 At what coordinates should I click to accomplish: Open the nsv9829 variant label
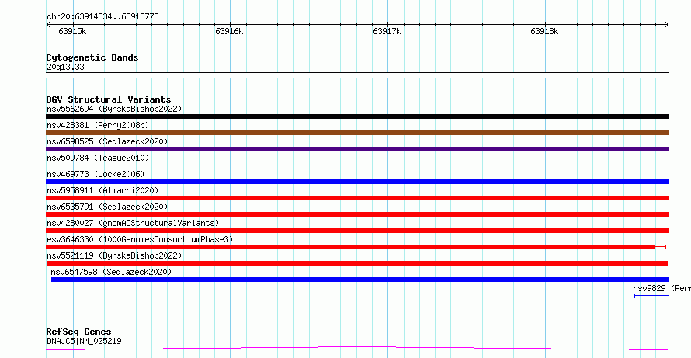click(662, 288)
